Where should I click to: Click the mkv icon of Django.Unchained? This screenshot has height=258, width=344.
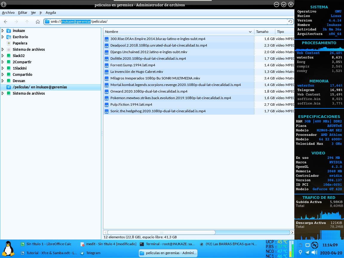(107, 52)
